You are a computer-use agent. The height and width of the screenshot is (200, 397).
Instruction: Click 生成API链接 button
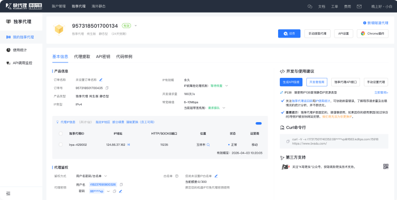point(291,82)
